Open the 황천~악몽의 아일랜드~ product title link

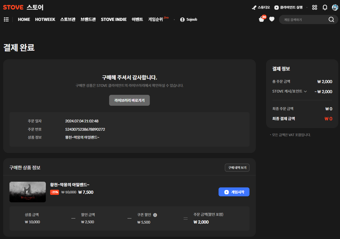[x=70, y=185]
